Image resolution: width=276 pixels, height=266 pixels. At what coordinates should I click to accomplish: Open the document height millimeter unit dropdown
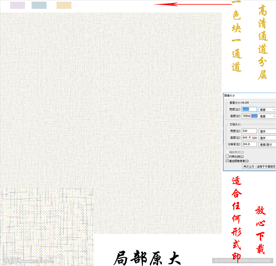267,138
